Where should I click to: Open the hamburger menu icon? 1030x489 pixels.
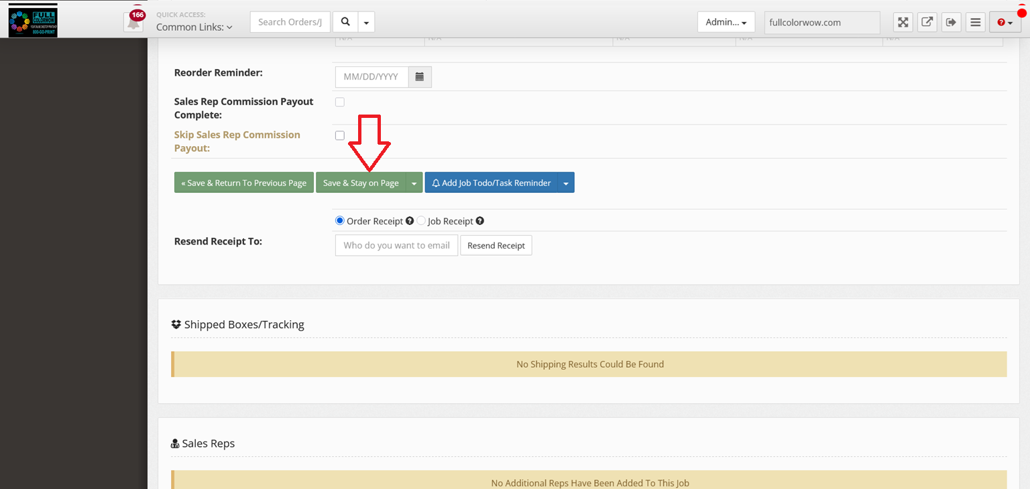click(976, 22)
